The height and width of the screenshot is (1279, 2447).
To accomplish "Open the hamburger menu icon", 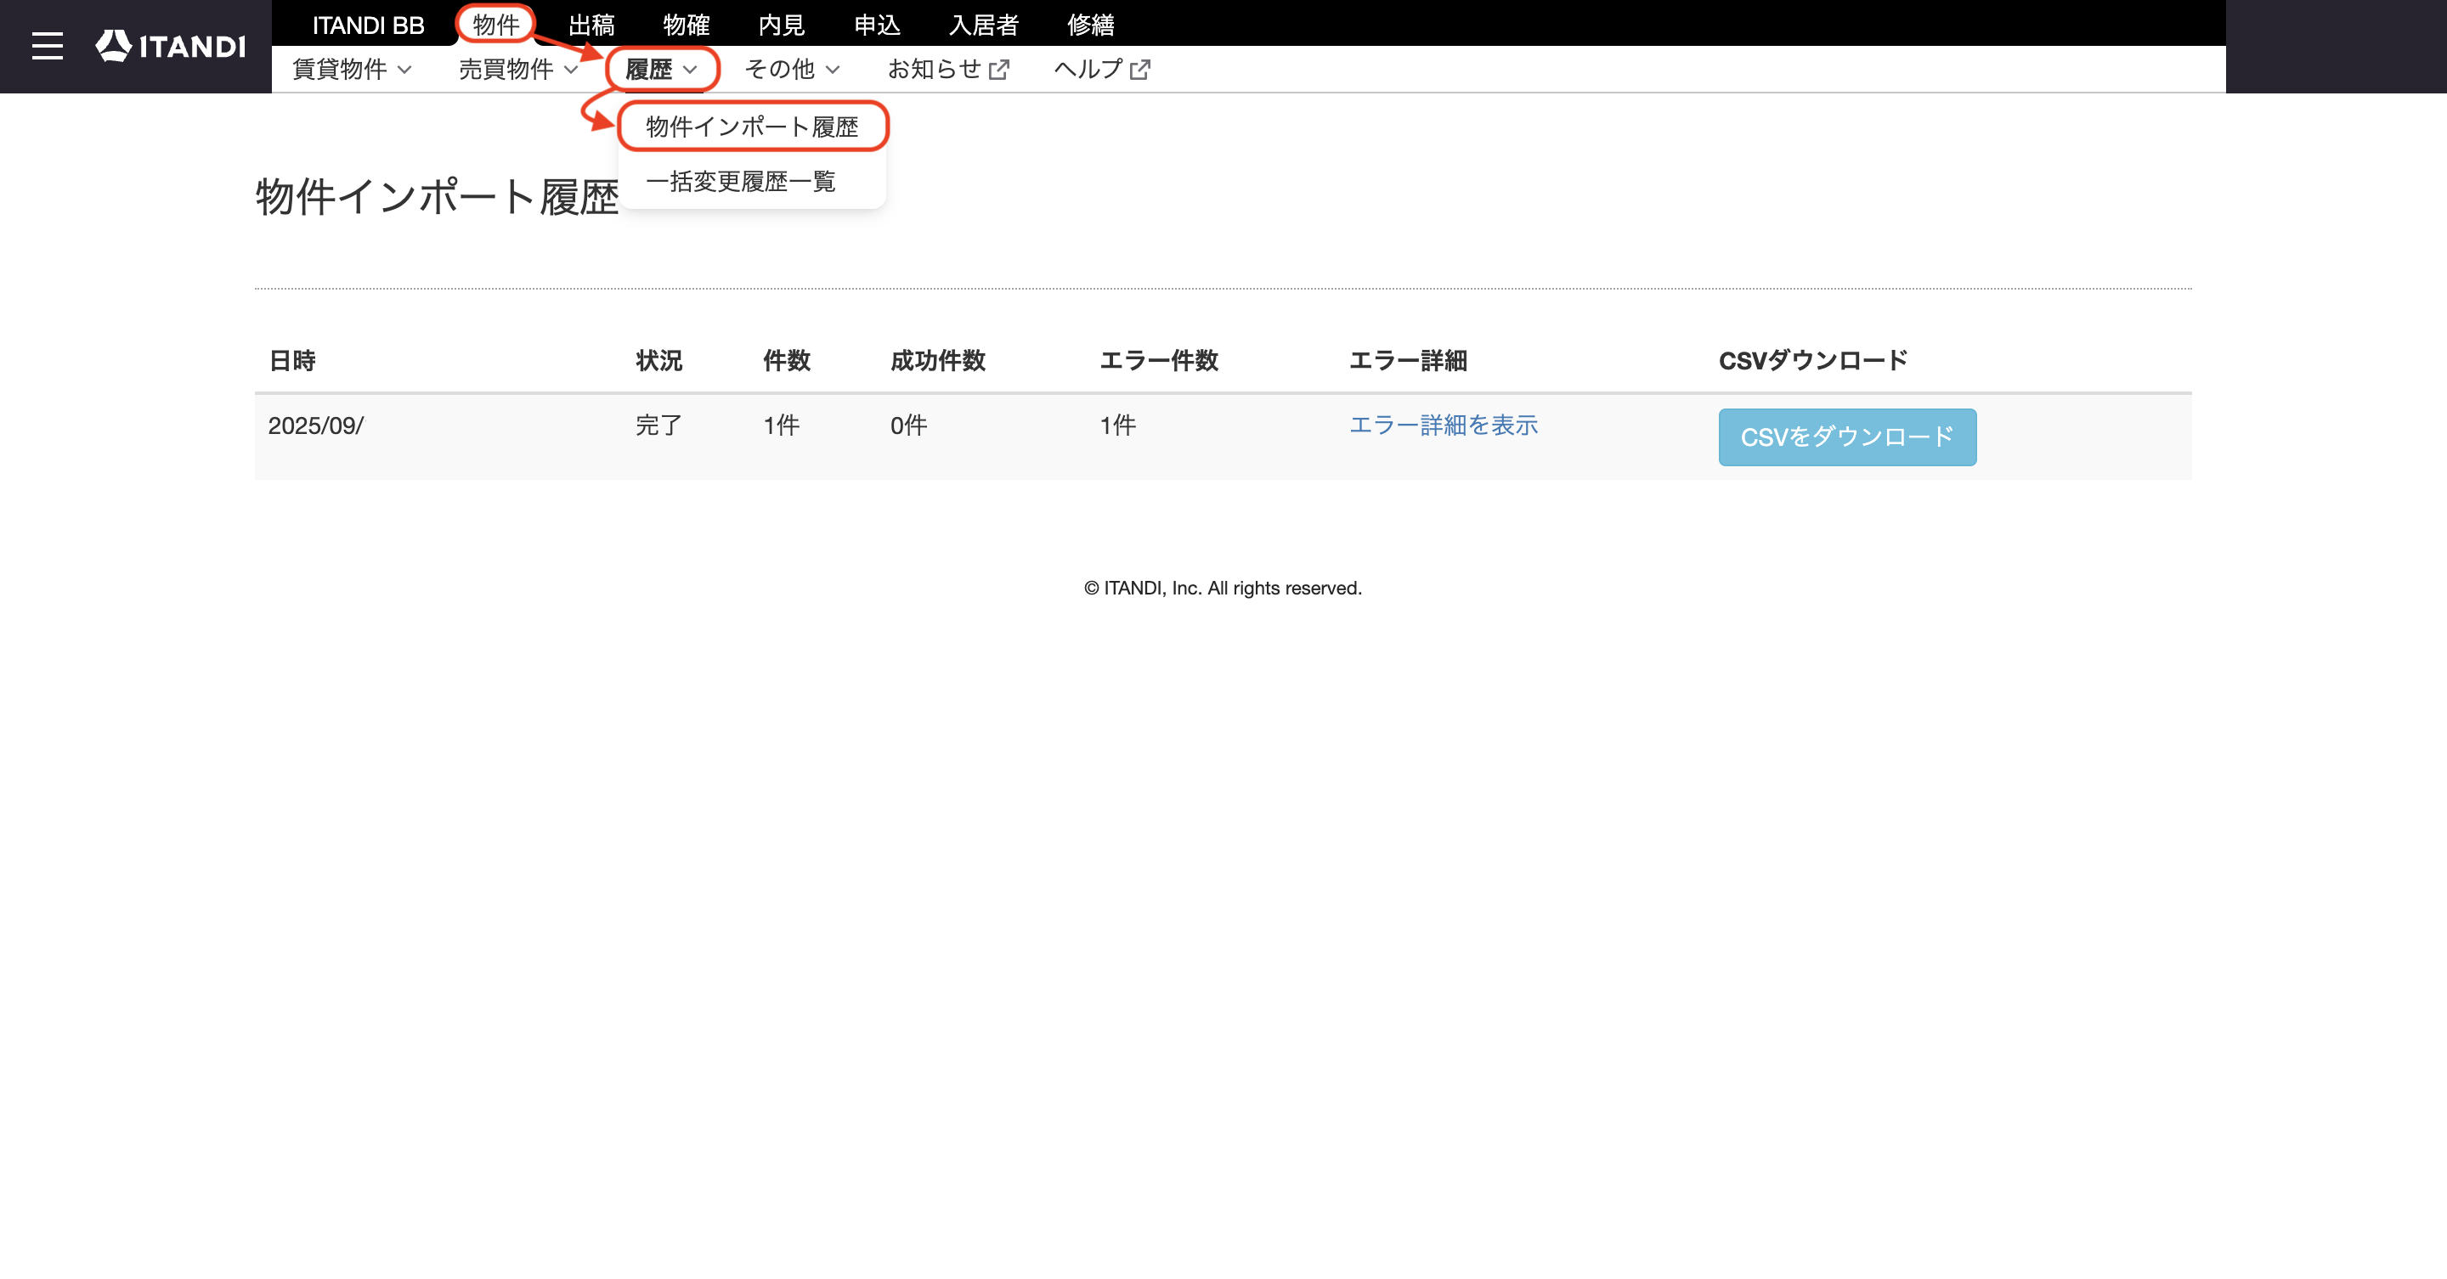I will (47, 46).
